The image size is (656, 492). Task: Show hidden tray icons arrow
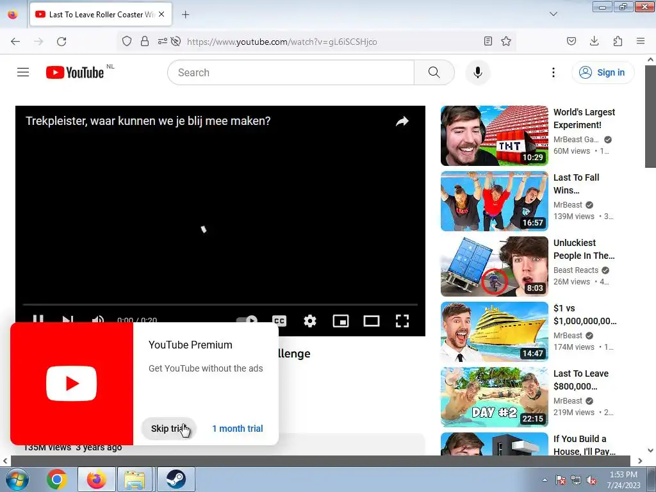pyautogui.click(x=545, y=480)
